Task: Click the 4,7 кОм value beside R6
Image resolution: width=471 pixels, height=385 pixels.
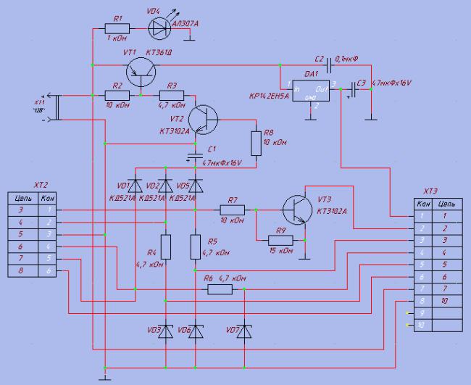Action: pos(232,278)
